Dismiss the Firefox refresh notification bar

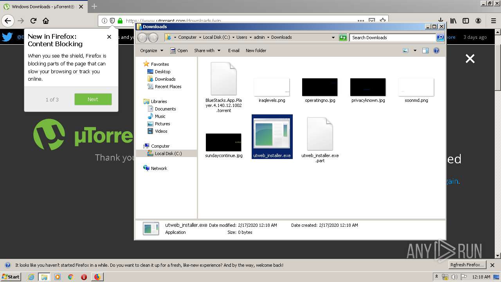pyautogui.click(x=492, y=265)
